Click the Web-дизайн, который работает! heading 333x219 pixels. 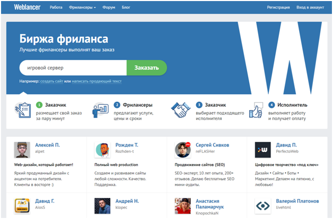point(43,165)
